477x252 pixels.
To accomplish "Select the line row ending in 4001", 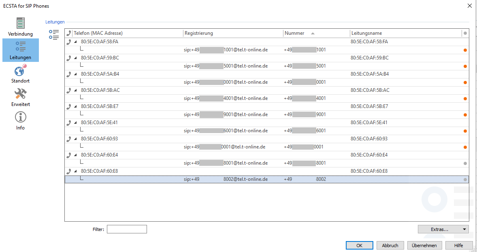I will [266, 98].
